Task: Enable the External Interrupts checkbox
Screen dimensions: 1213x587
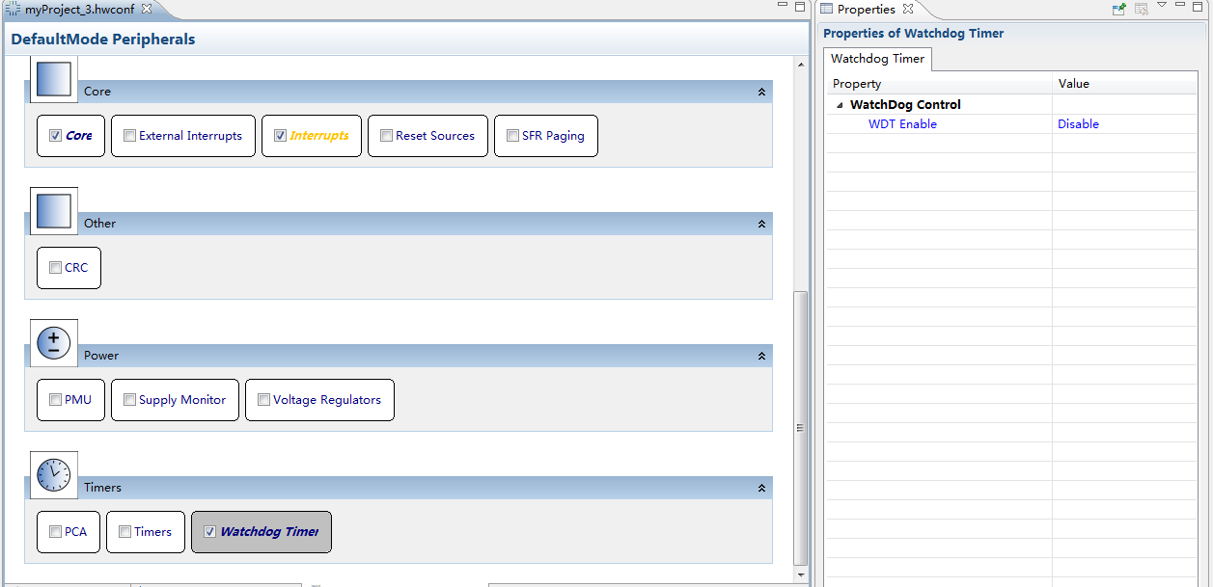Action: [129, 136]
